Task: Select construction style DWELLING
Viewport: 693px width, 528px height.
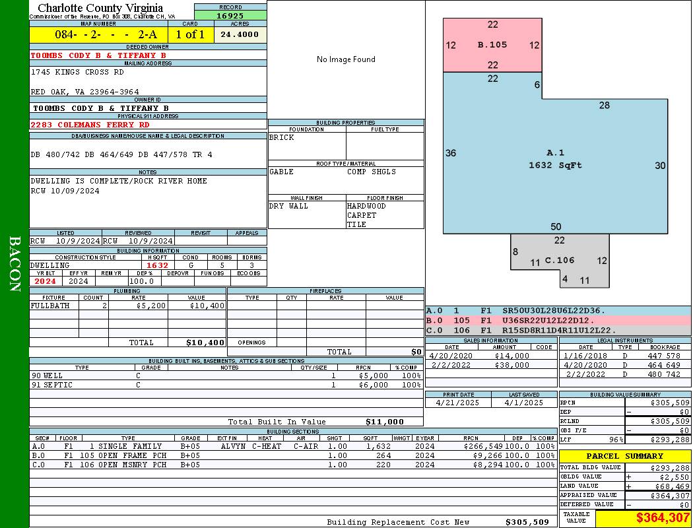Action: (50, 265)
